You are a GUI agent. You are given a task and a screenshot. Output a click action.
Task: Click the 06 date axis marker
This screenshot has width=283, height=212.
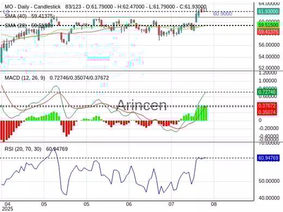[x=129, y=204]
